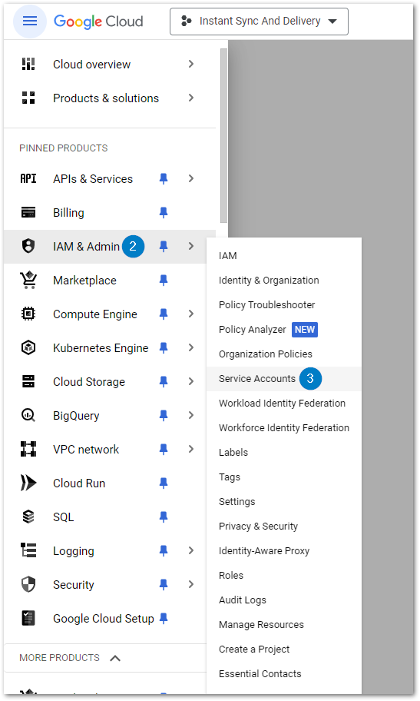Click the BigQuery magnifier icon
Image resolution: width=420 pixels, height=701 pixels.
coord(28,415)
